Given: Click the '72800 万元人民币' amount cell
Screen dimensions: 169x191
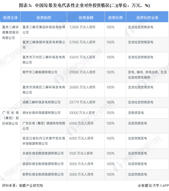Looking at the screenshot, I should [x=82, y=27].
